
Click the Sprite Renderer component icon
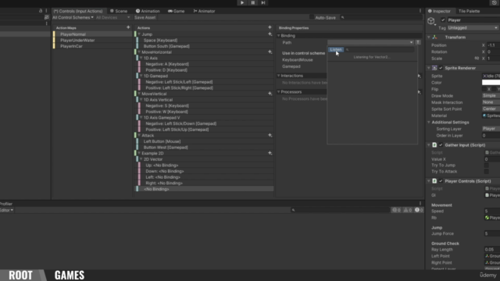(x=434, y=68)
